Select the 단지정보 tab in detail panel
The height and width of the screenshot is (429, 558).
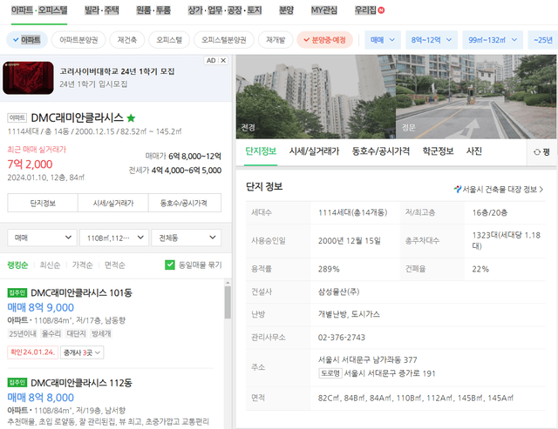(261, 151)
